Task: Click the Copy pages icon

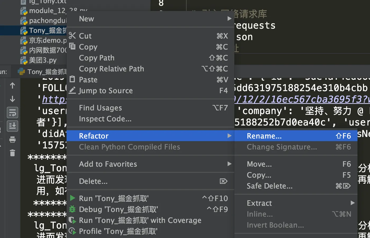Action: pyautogui.click(x=72, y=46)
